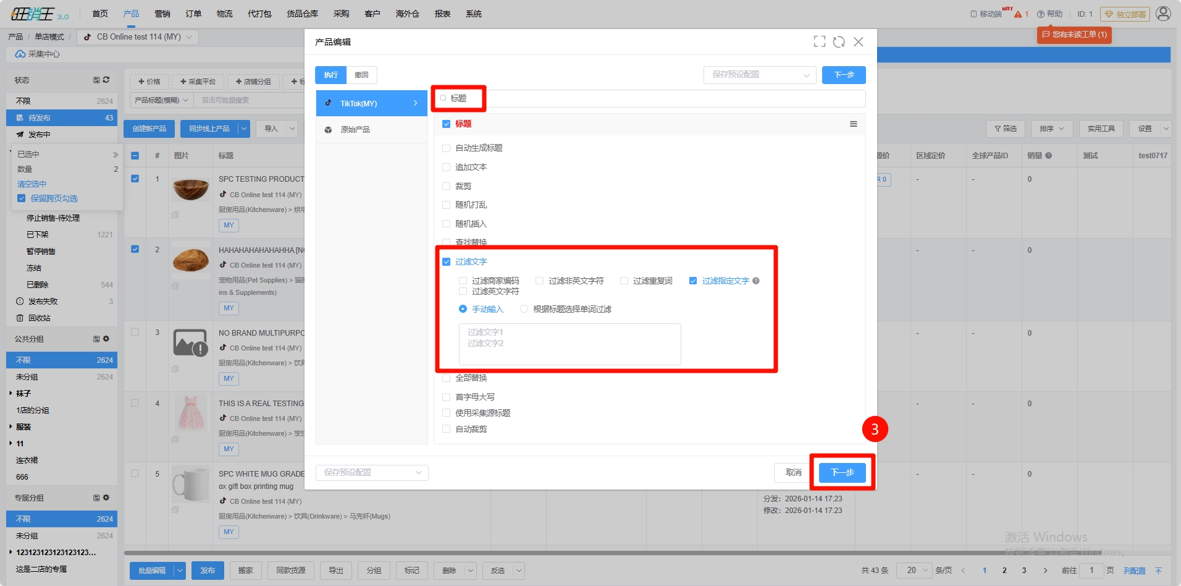Click the fullscreen icon in dialog header
Viewport: 1181px width, 586px height.
click(x=819, y=41)
